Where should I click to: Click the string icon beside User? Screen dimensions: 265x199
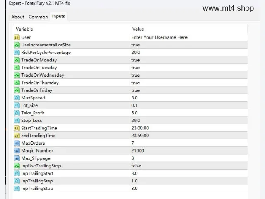coord(17,37)
